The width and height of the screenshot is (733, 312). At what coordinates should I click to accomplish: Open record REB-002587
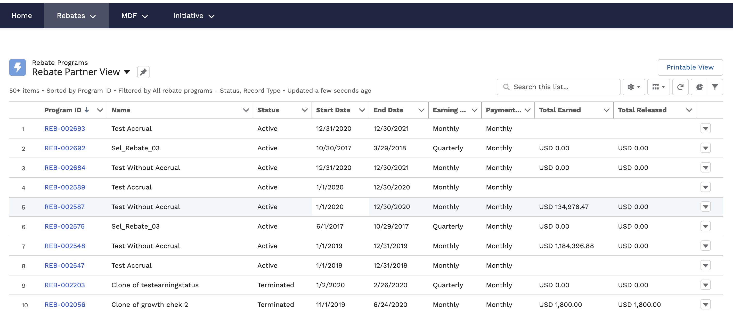[64, 207]
